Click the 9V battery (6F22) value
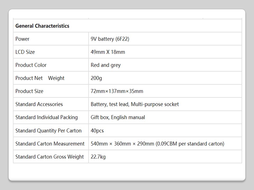 pos(110,39)
